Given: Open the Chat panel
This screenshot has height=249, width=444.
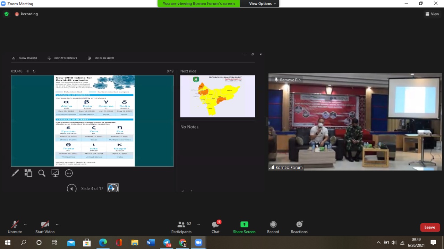Looking at the screenshot, I should (x=215, y=227).
